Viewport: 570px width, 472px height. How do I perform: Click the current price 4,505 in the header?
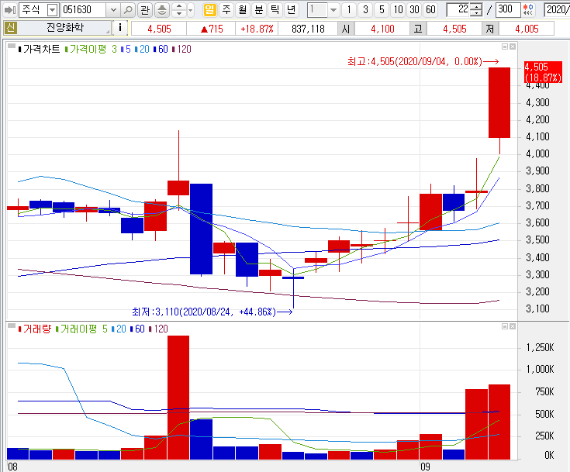click(159, 29)
